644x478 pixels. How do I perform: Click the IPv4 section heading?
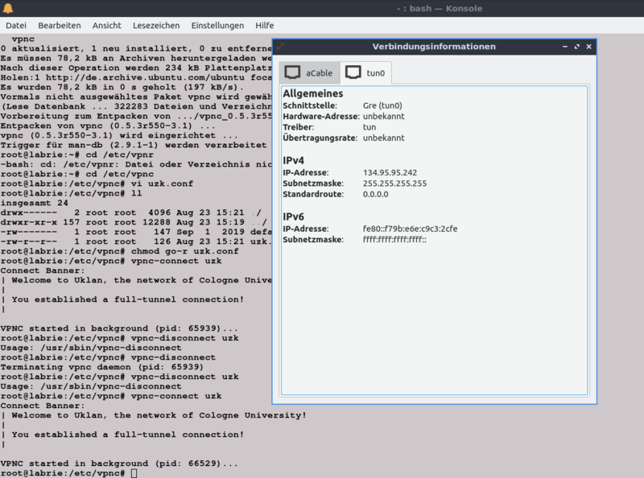(293, 161)
